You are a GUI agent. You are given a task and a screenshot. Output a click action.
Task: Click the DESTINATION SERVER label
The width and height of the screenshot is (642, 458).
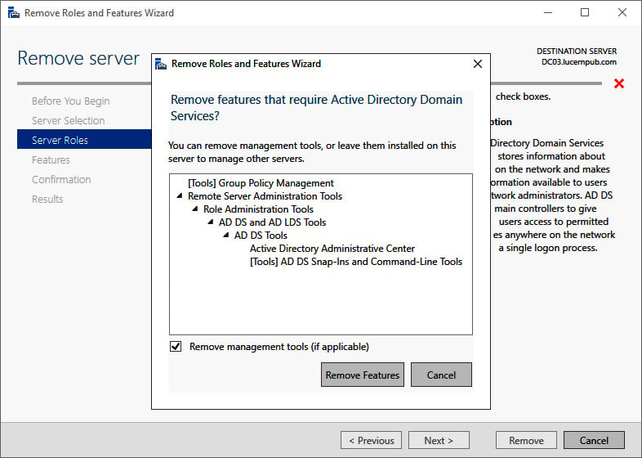tap(577, 52)
